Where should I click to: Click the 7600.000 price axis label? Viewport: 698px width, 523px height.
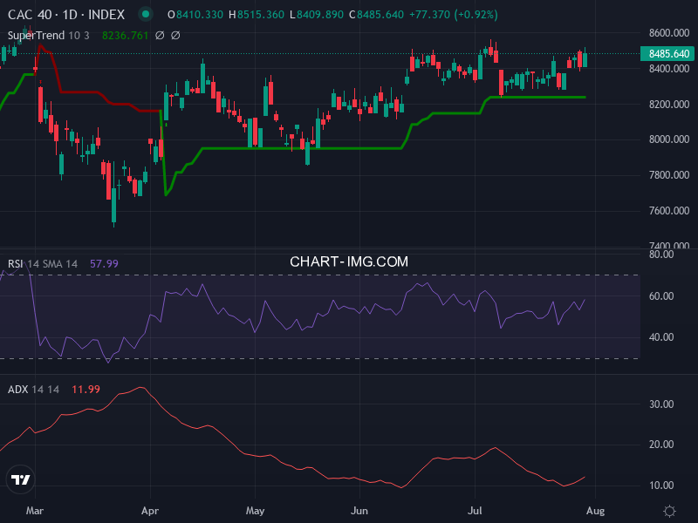669,210
